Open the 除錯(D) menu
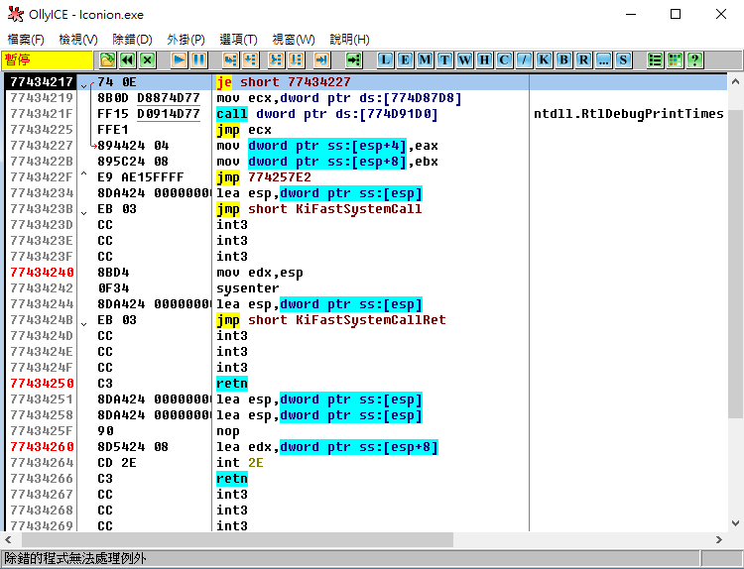This screenshot has width=744, height=569. (132, 40)
